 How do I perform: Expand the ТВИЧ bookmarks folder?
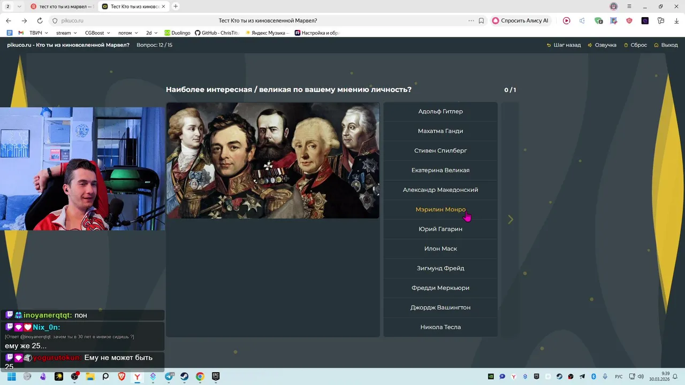39,33
